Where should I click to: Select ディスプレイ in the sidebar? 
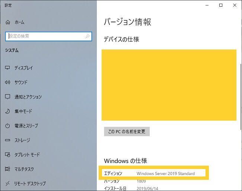[x=23, y=68]
